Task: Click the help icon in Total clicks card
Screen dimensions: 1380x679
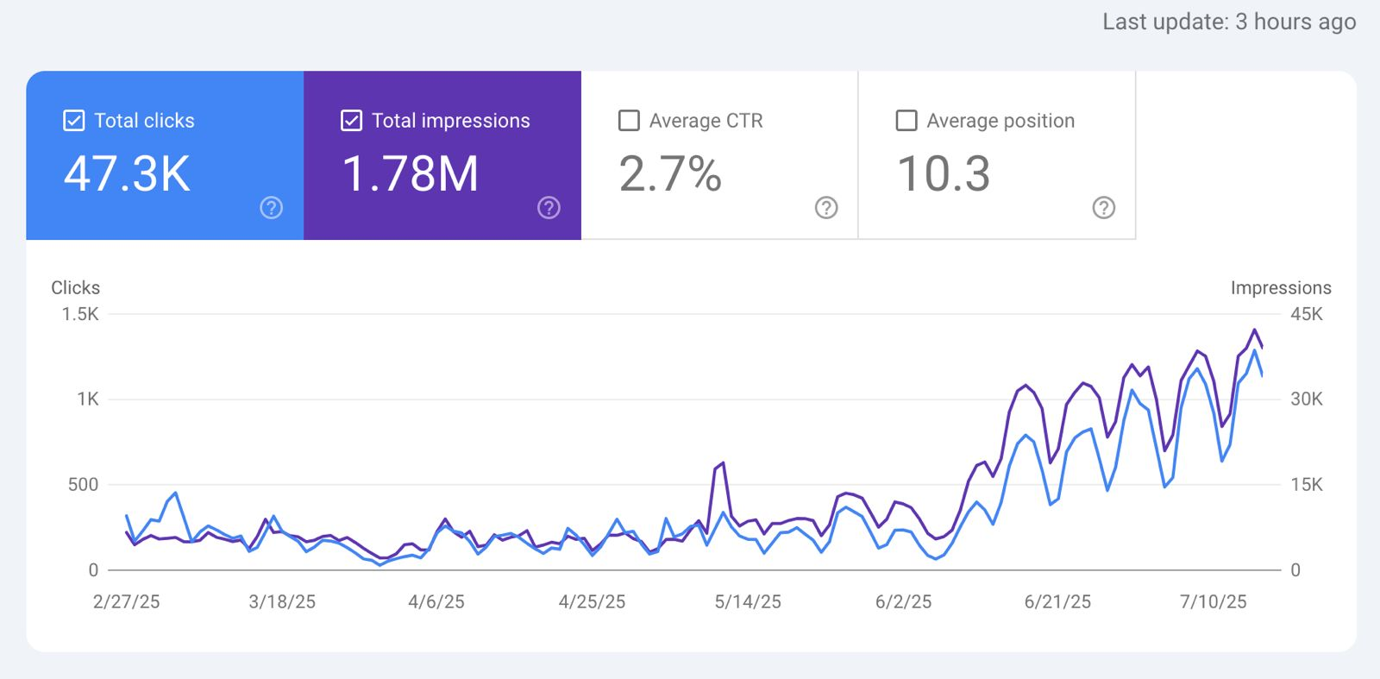Action: pos(271,208)
